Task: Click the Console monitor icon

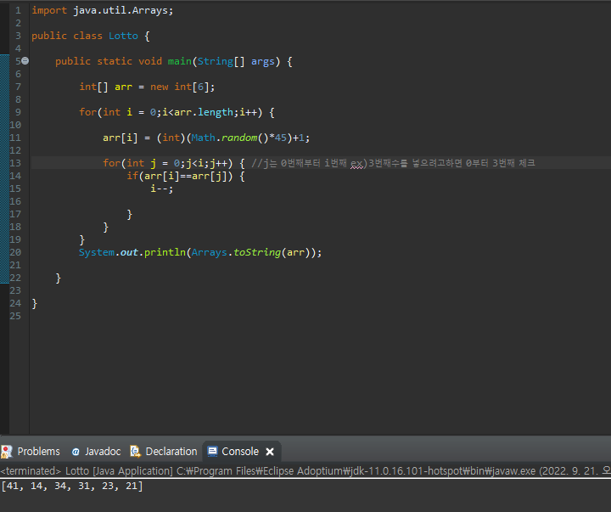Action: pyautogui.click(x=212, y=452)
